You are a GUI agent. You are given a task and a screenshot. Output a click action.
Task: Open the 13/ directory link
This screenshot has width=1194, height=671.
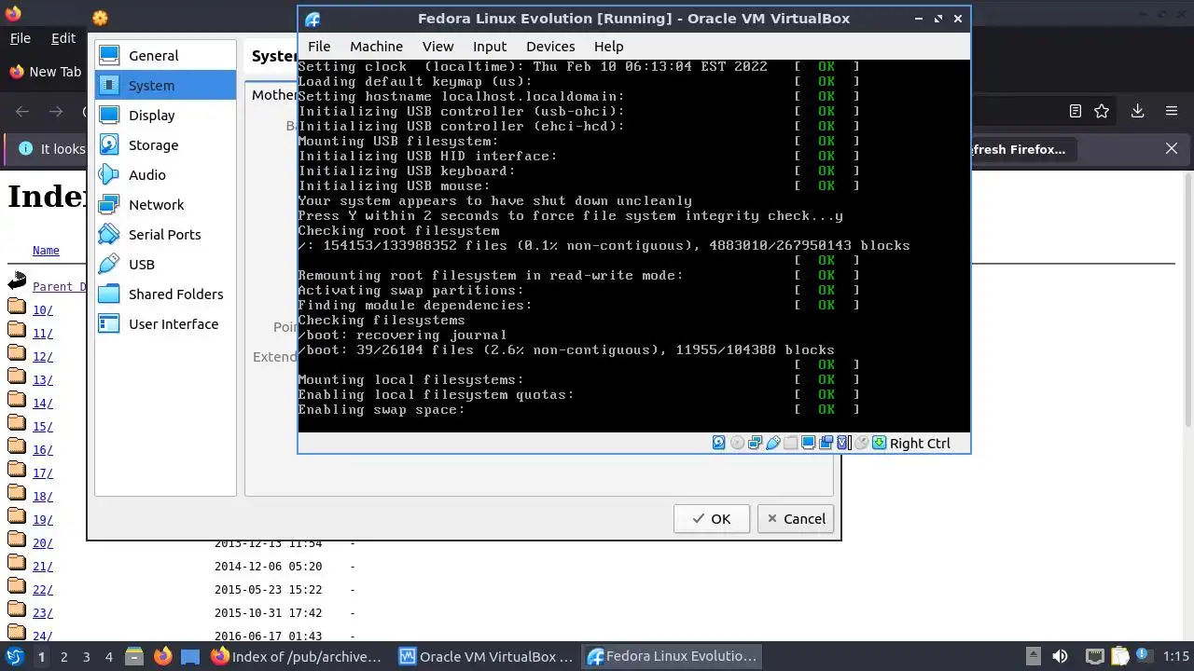(43, 380)
